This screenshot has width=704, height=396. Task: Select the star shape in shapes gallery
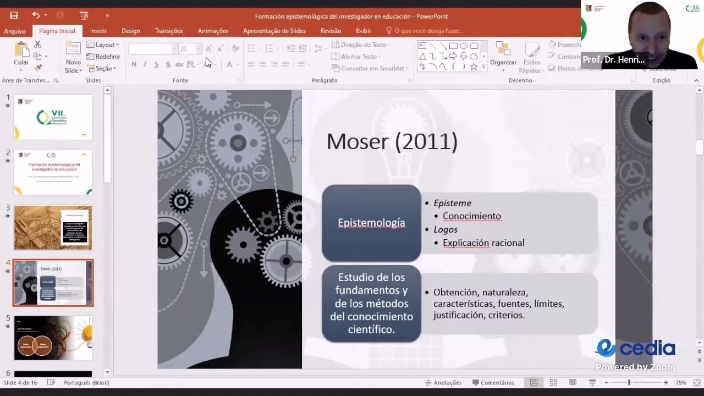click(474, 67)
